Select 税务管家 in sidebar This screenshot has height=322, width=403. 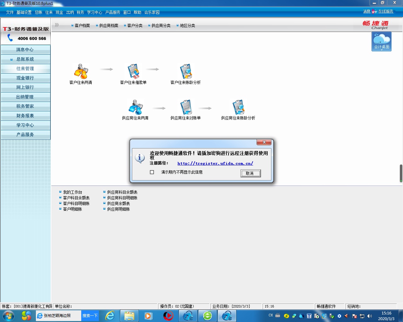coord(25,106)
